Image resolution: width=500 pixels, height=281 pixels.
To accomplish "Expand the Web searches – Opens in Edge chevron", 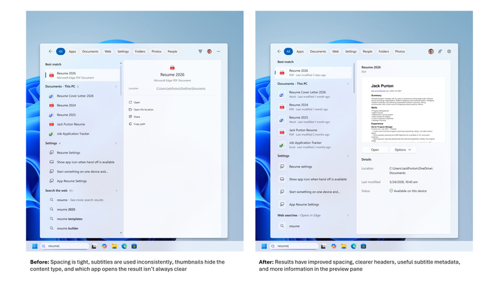I will click(347, 215).
